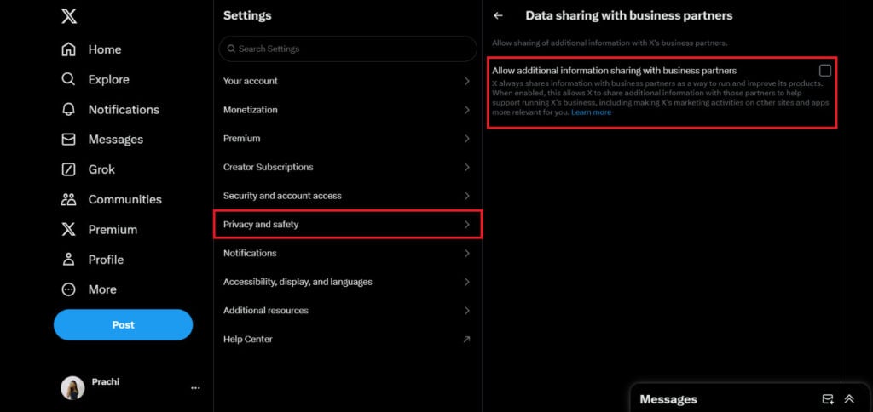The width and height of the screenshot is (873, 412).
Task: Click the Learn more link
Action: [x=591, y=112]
